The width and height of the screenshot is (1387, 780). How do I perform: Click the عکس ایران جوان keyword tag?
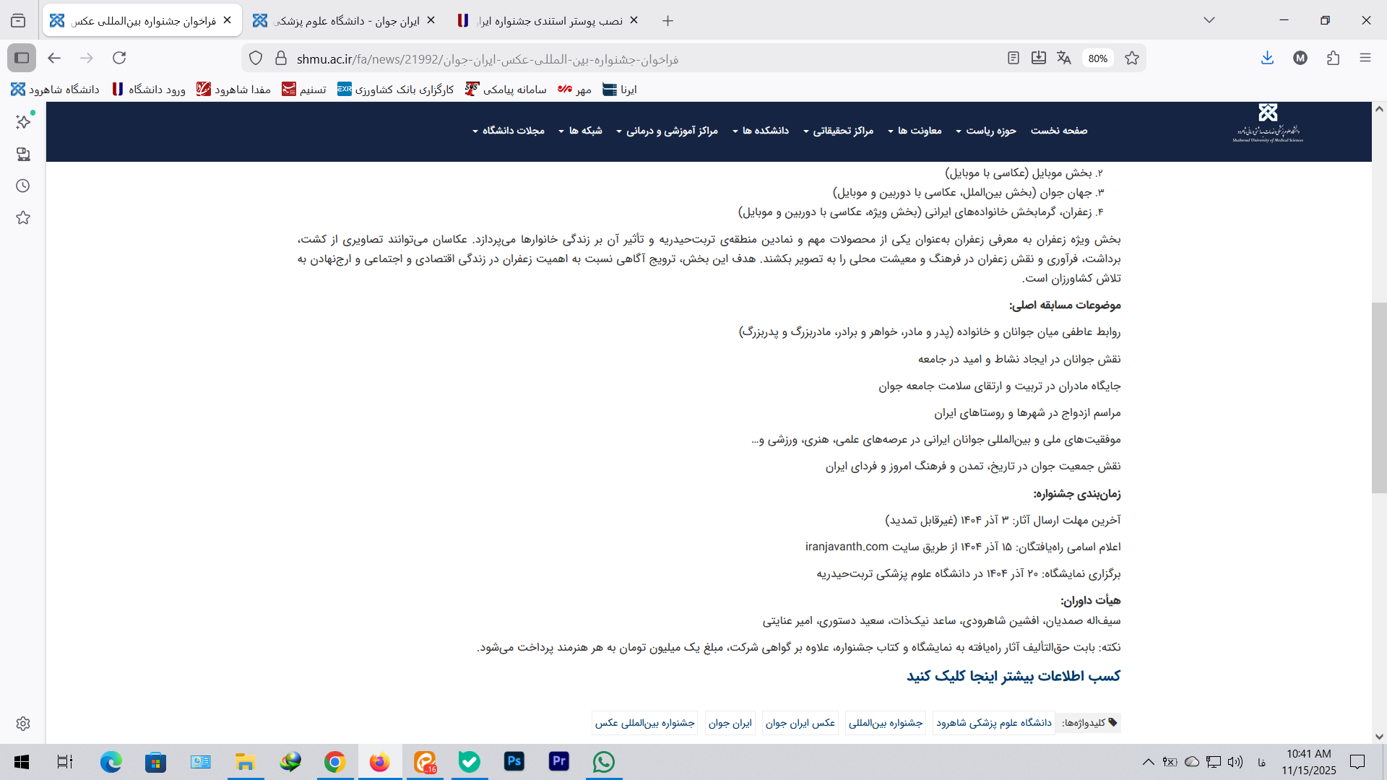tap(800, 723)
